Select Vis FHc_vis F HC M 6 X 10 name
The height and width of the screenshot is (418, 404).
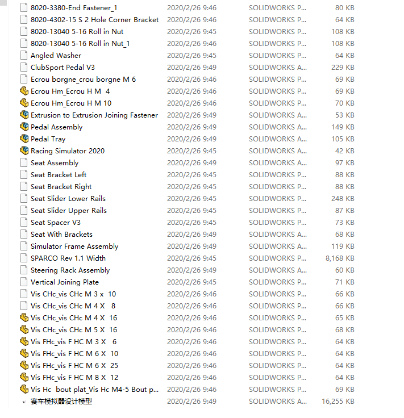click(x=74, y=354)
